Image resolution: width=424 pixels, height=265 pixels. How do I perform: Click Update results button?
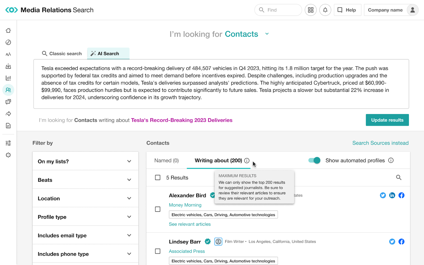[x=387, y=120]
